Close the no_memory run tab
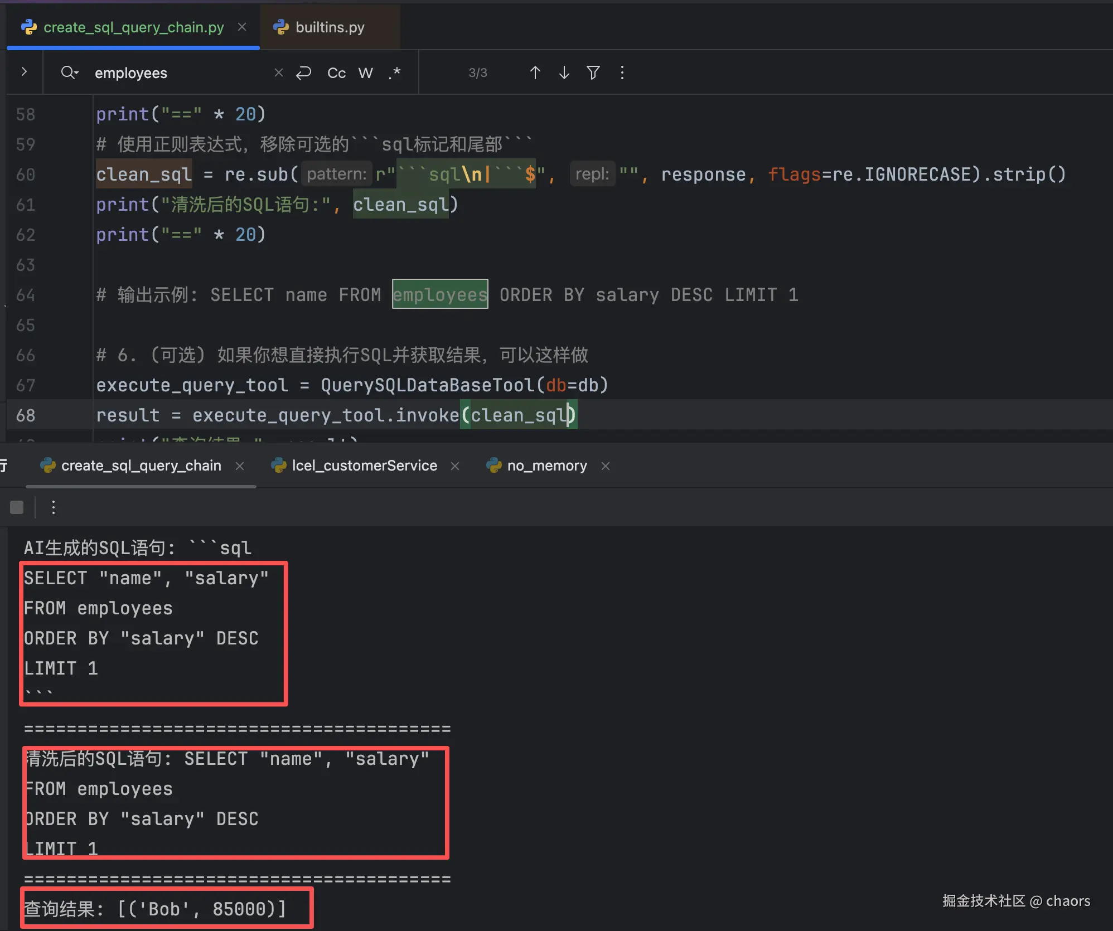The image size is (1113, 931). (606, 465)
